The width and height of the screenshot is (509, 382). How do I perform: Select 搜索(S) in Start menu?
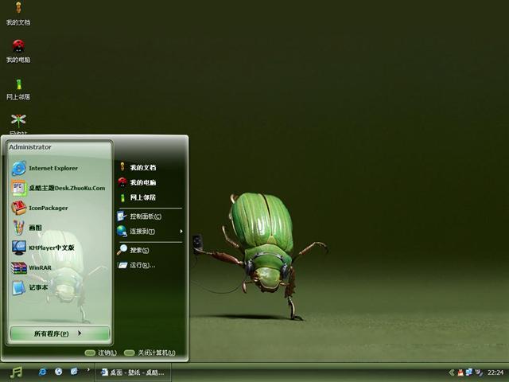[138, 250]
